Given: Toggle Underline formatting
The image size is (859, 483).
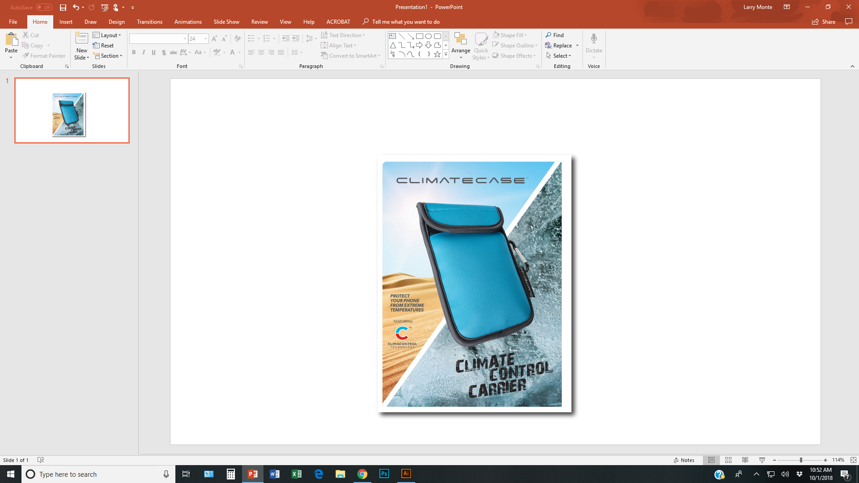Looking at the screenshot, I should (x=153, y=52).
